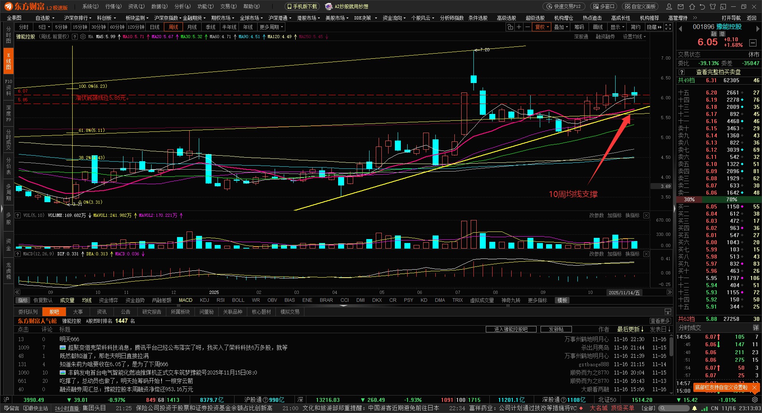Click 查看更多 in the forum panel
Screen dimensions: 762x413
click(x=660, y=321)
